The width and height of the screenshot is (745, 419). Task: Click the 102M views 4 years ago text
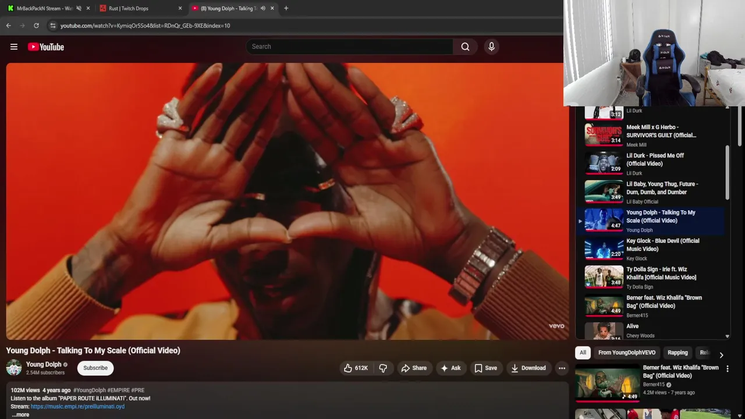tap(41, 390)
